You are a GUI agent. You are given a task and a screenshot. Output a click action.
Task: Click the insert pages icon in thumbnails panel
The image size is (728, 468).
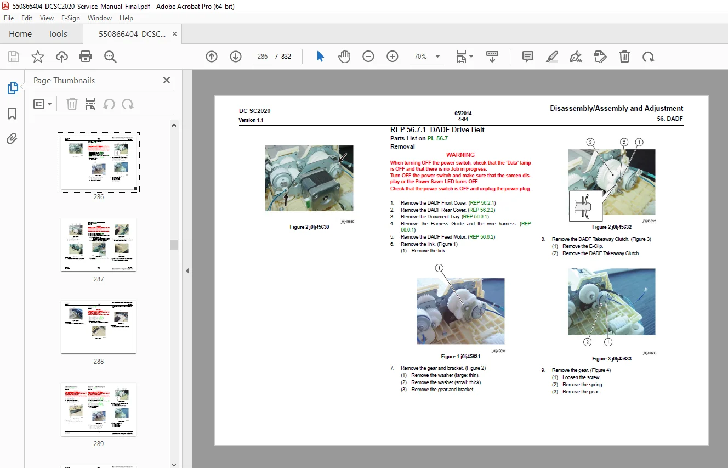(x=90, y=104)
